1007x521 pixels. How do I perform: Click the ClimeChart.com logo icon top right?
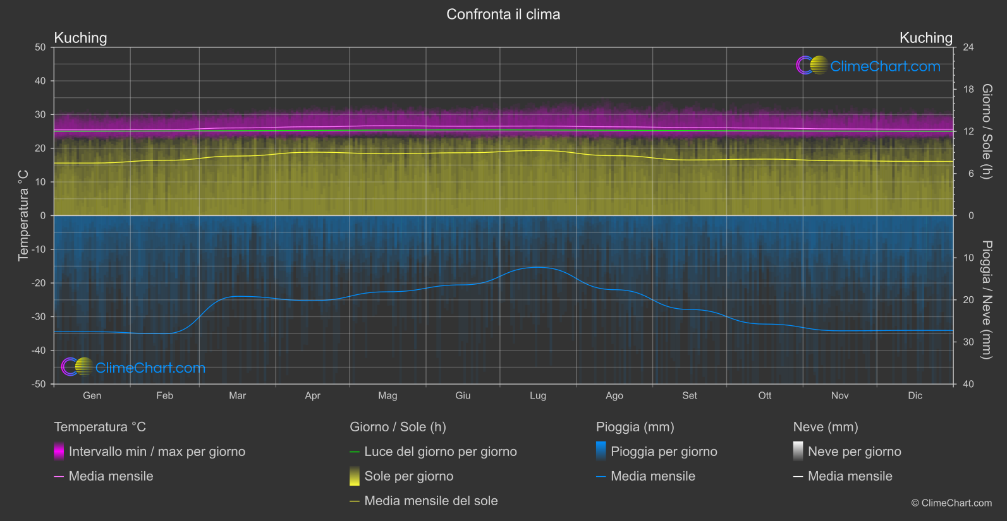pos(812,66)
